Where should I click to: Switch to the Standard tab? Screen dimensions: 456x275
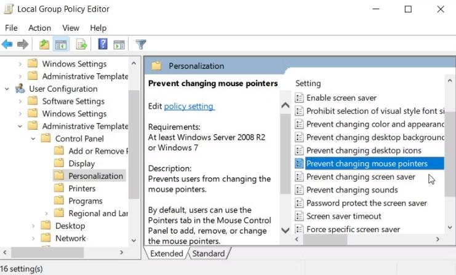point(208,253)
